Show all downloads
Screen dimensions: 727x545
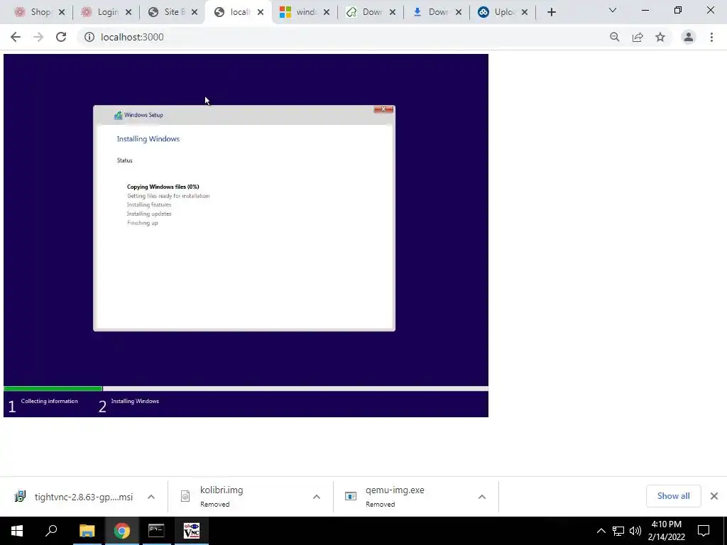pos(673,496)
